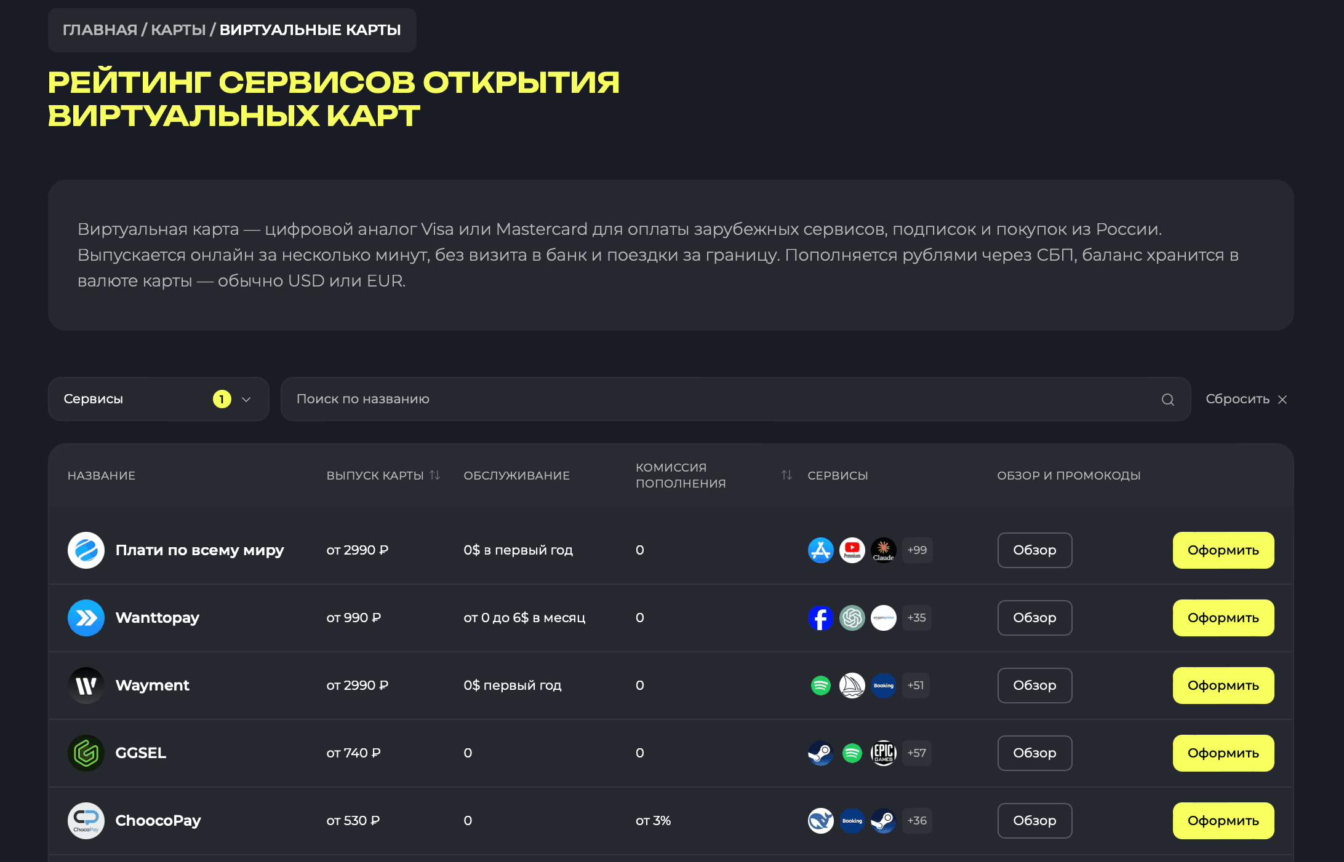The width and height of the screenshot is (1344, 862).
Task: Click the YouTube Premium service icon
Action: (852, 550)
